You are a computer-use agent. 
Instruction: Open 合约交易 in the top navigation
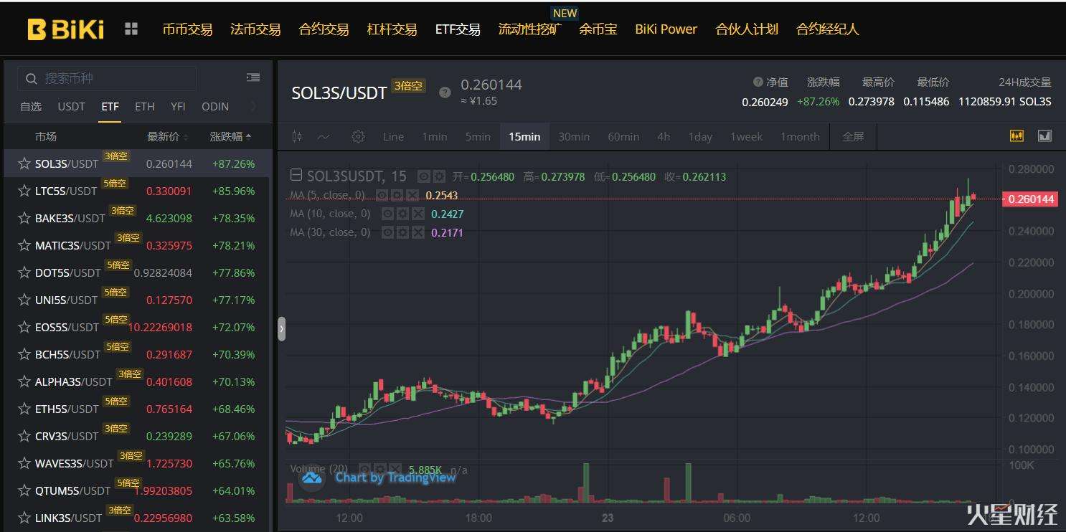click(324, 29)
